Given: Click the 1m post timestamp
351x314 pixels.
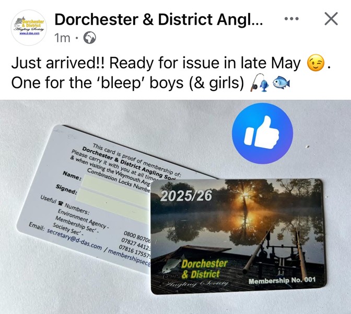Looking at the screenshot, I should 62,38.
